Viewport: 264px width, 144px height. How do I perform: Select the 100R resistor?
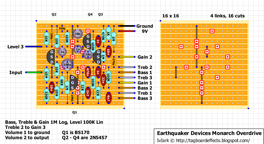pos(93,46)
